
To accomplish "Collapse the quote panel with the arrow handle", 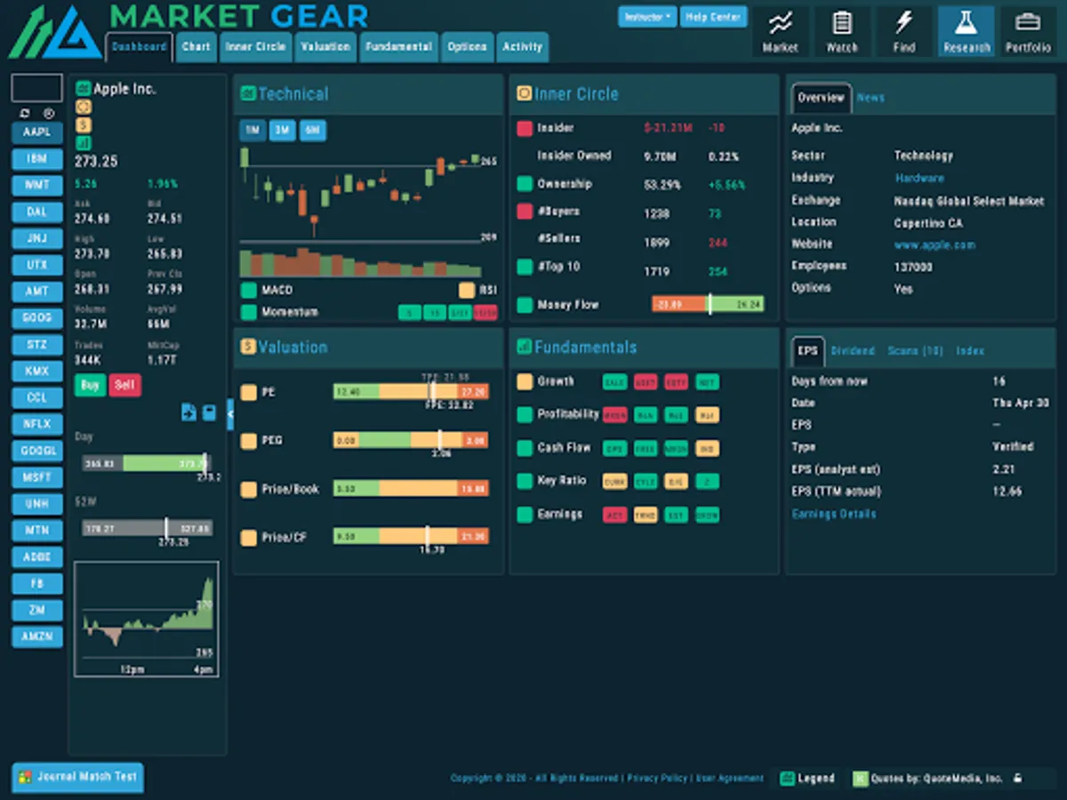I will click(x=230, y=414).
